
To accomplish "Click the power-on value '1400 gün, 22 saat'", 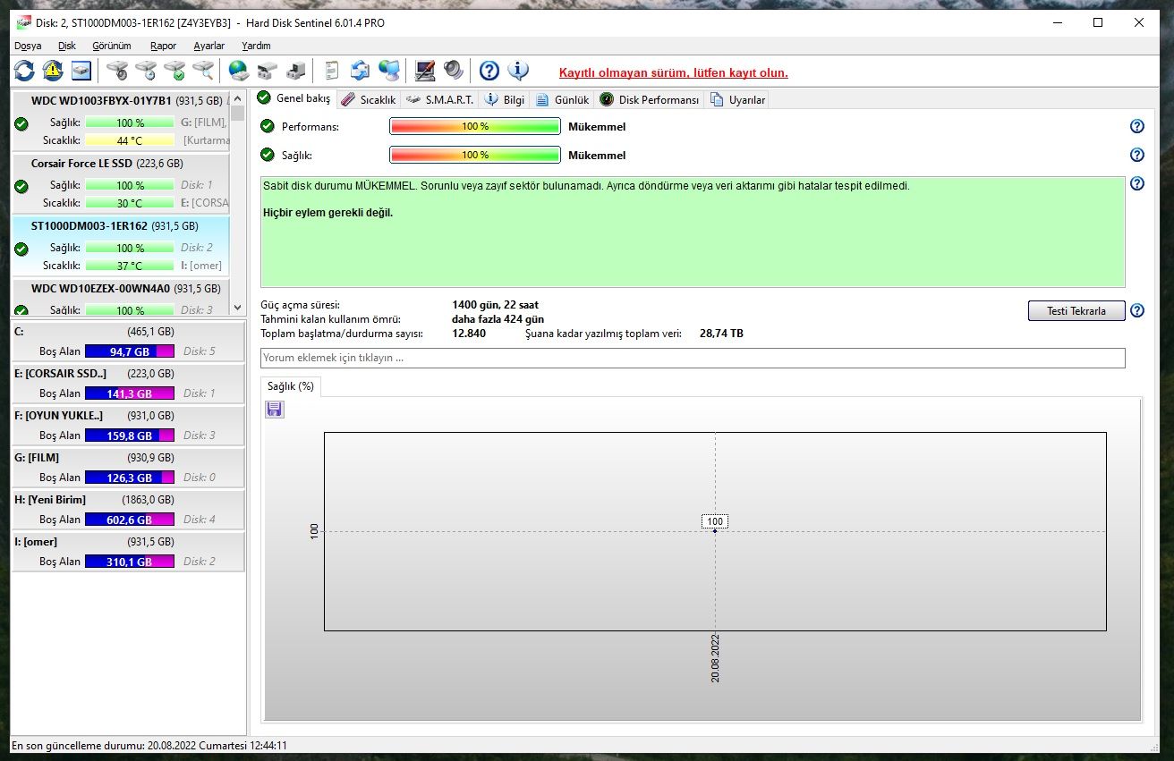I will [x=496, y=305].
